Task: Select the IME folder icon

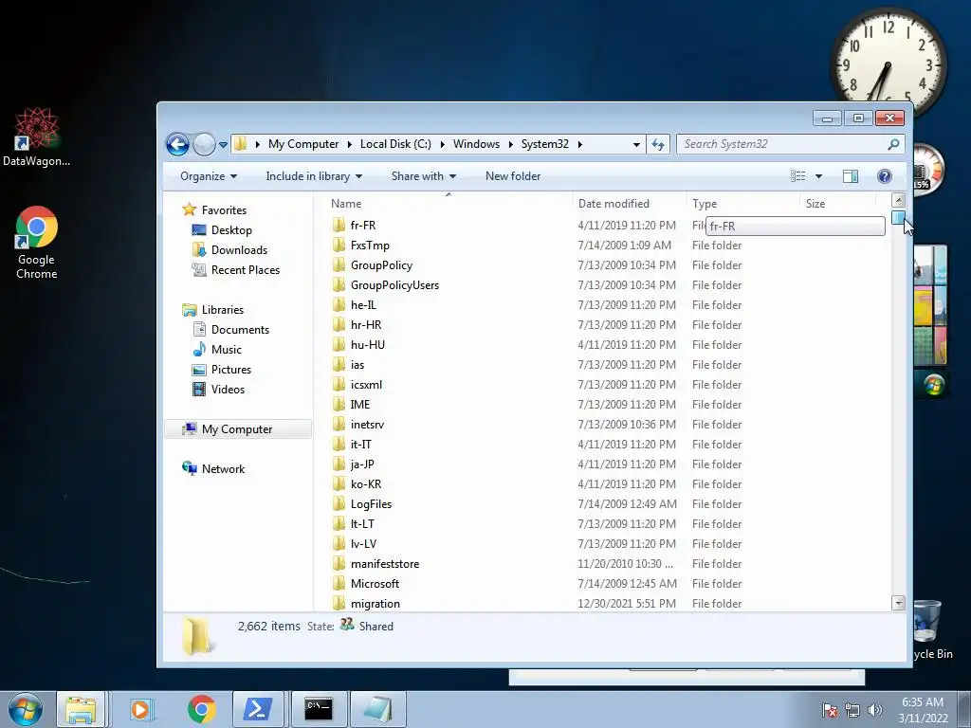Action: pyautogui.click(x=339, y=404)
